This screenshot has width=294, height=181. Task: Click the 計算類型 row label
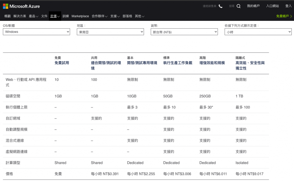(x=13, y=163)
